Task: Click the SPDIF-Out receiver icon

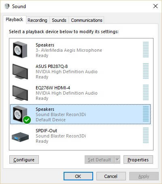Action: point(20,137)
